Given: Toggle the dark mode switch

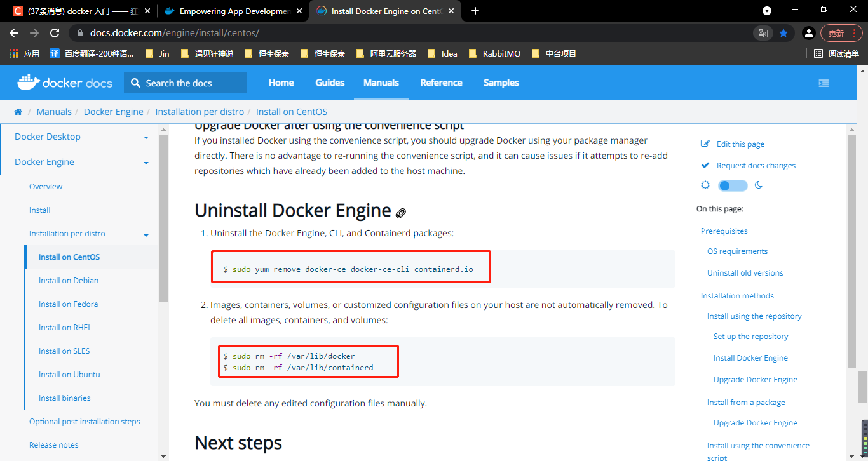Looking at the screenshot, I should [733, 185].
